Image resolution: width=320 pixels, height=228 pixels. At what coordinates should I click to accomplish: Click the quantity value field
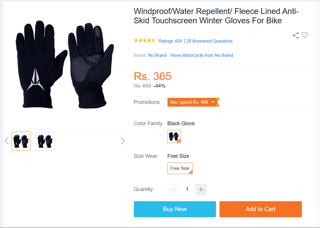(x=187, y=190)
